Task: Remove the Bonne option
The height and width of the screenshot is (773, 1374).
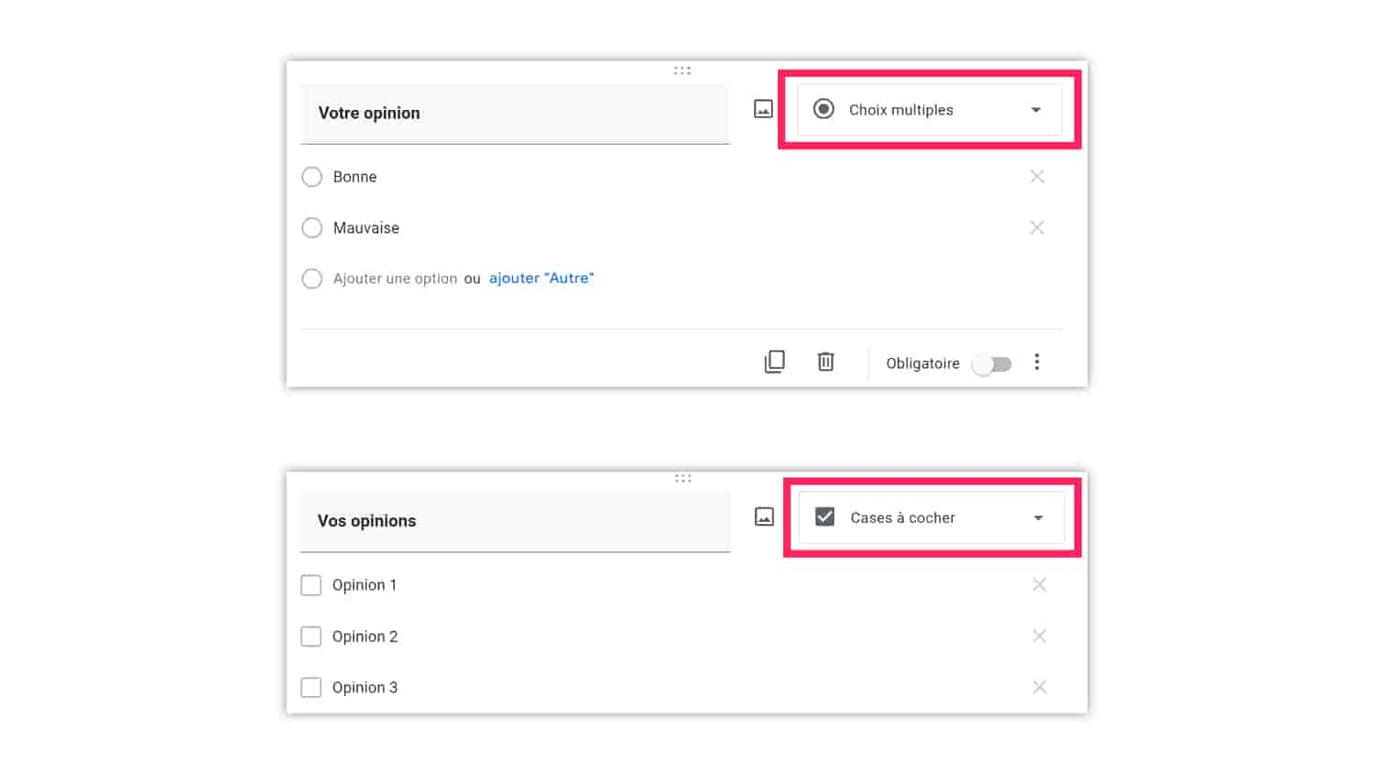Action: point(1037,177)
